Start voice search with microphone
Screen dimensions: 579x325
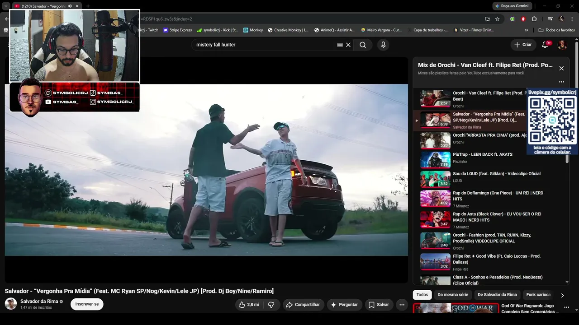click(383, 45)
